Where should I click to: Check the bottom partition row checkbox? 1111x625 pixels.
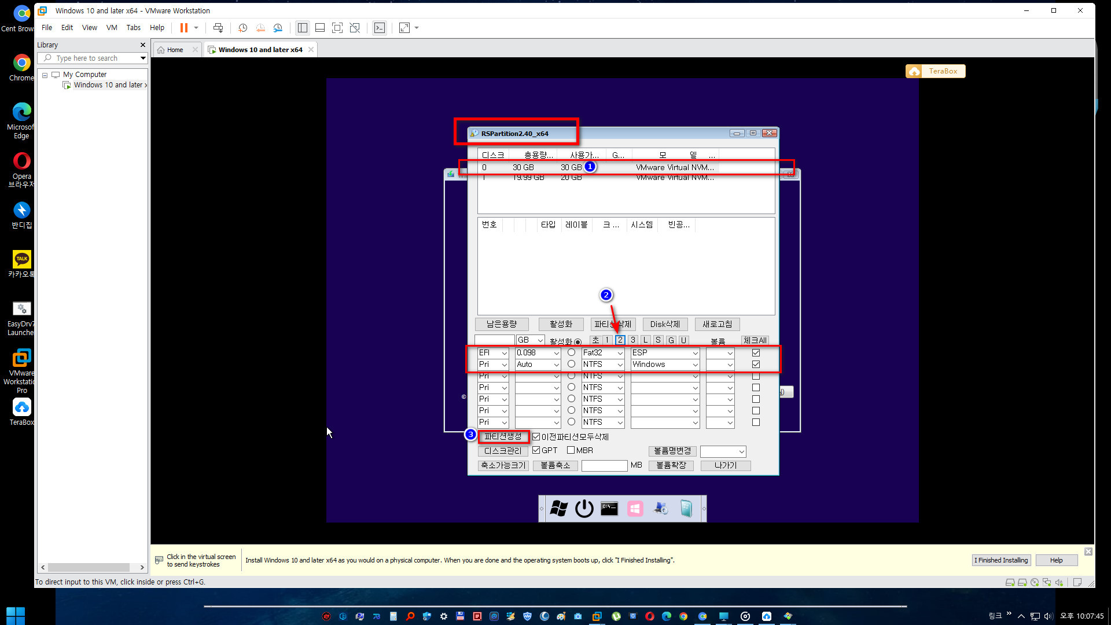(x=756, y=422)
